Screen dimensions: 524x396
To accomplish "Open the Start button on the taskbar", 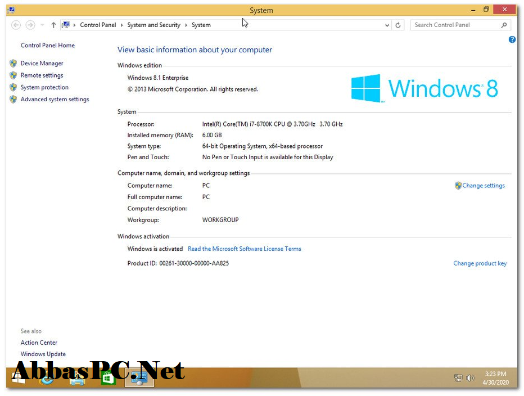I will click(19, 377).
